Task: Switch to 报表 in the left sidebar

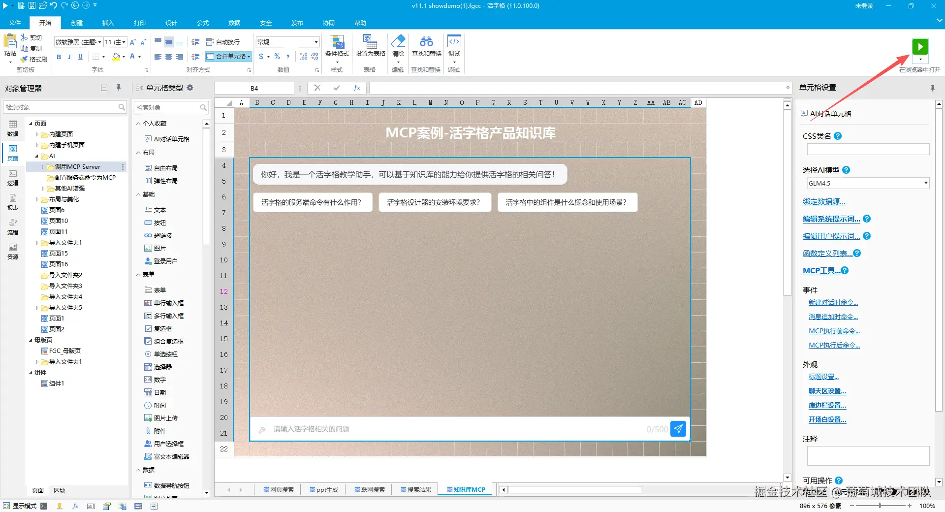Action: [13, 202]
